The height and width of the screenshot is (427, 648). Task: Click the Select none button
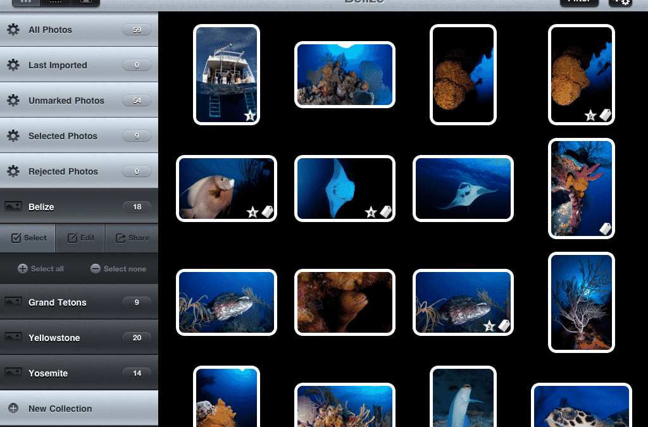[x=119, y=268]
